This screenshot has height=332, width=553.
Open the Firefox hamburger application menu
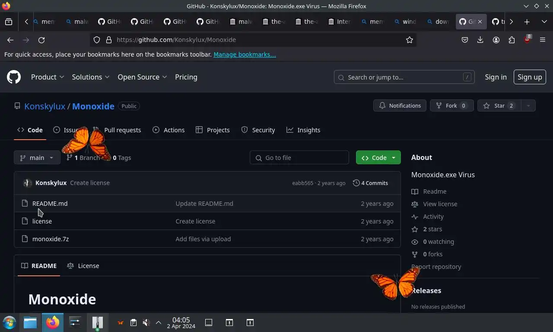(x=543, y=40)
